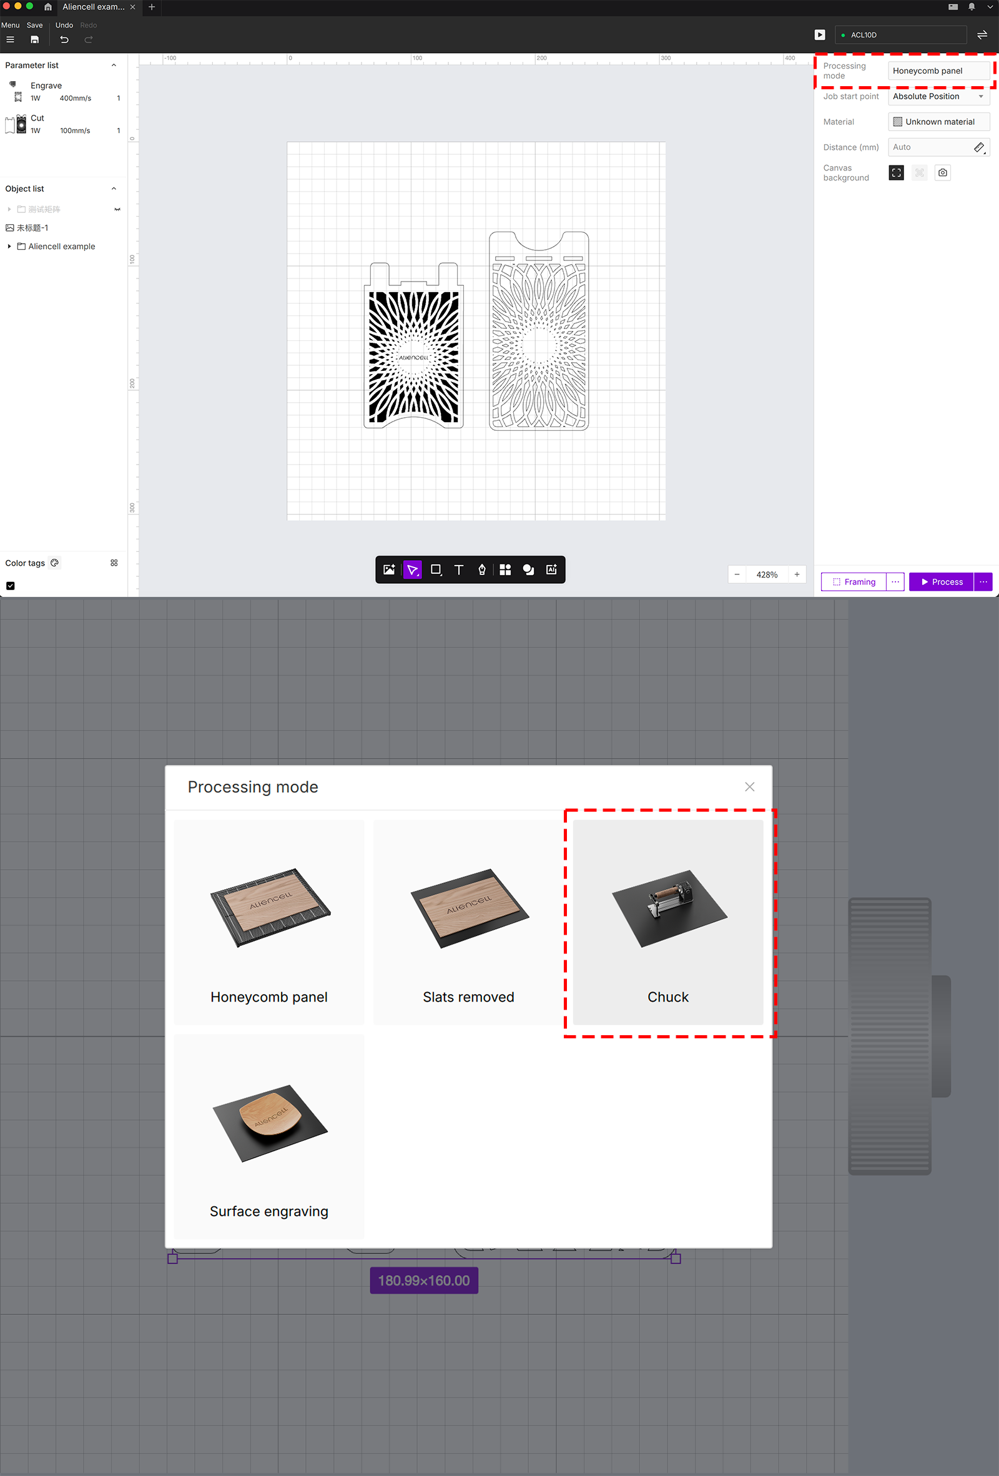Click the Save disk icon
The width and height of the screenshot is (999, 1476).
click(35, 39)
